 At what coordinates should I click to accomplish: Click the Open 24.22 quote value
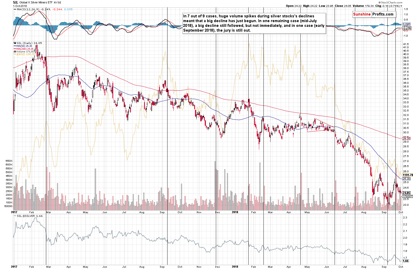pyautogui.click(x=293, y=6)
